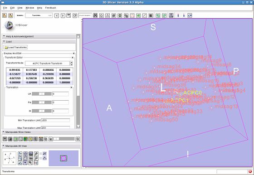
Task: Go to the Home module icon
Action: click(x=102, y=15)
